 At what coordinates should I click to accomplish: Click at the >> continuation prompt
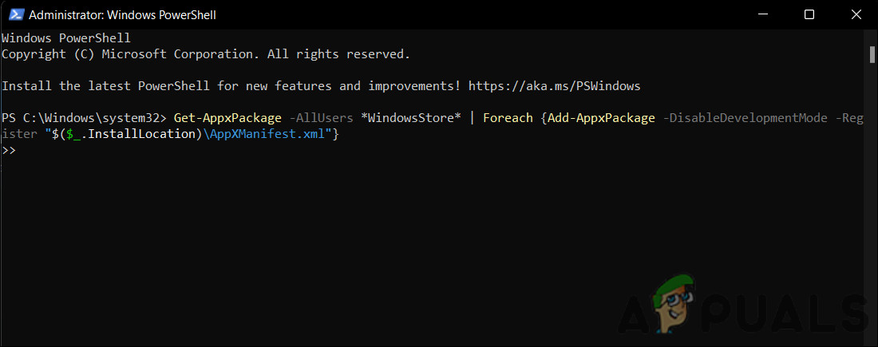click(x=10, y=149)
